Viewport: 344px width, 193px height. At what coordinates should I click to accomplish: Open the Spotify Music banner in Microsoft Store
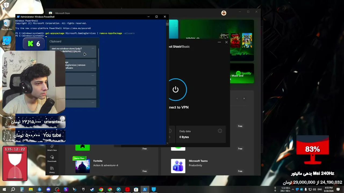pos(242,73)
